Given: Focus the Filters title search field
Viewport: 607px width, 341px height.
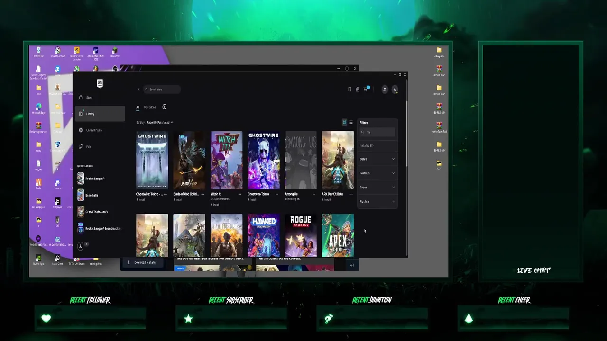Looking at the screenshot, I should (377, 132).
